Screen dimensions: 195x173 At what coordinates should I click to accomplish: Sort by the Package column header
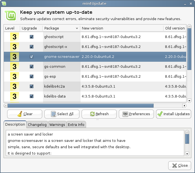(61, 28)
